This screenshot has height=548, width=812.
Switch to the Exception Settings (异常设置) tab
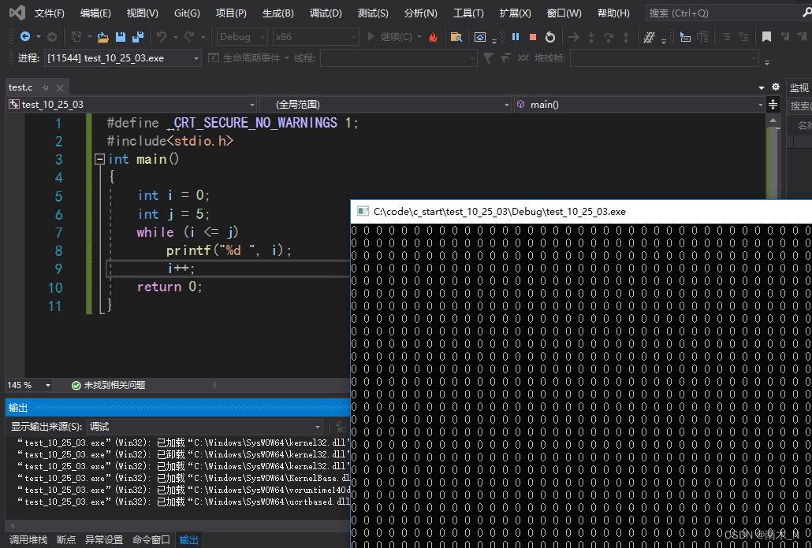[x=104, y=539]
